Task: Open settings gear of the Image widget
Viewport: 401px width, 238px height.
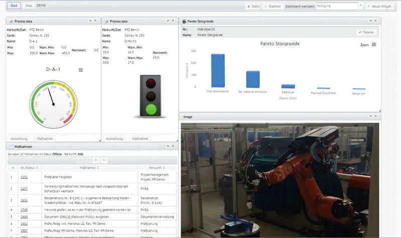Action: [x=370, y=116]
